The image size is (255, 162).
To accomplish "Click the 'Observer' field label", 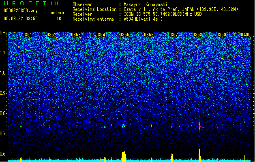I will (82, 4).
